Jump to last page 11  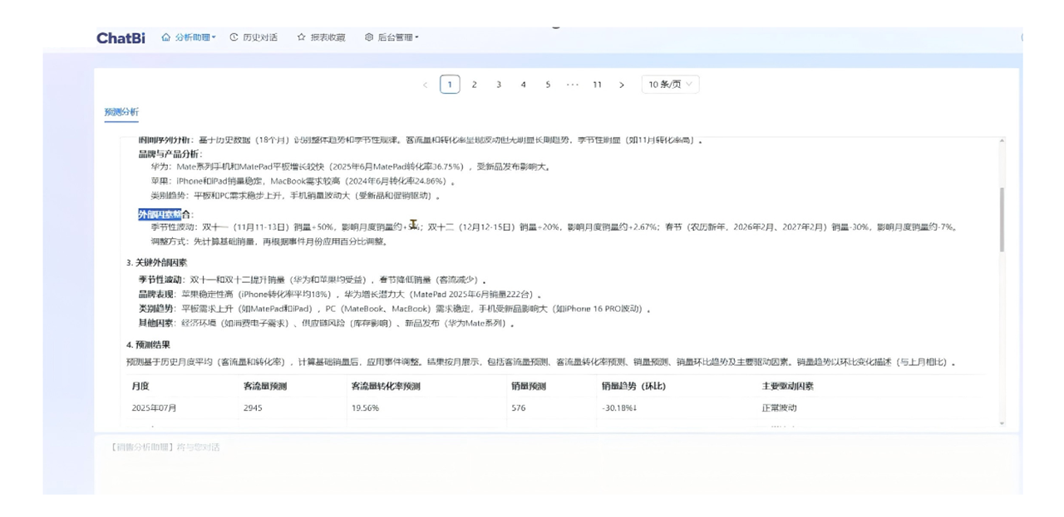(x=597, y=85)
